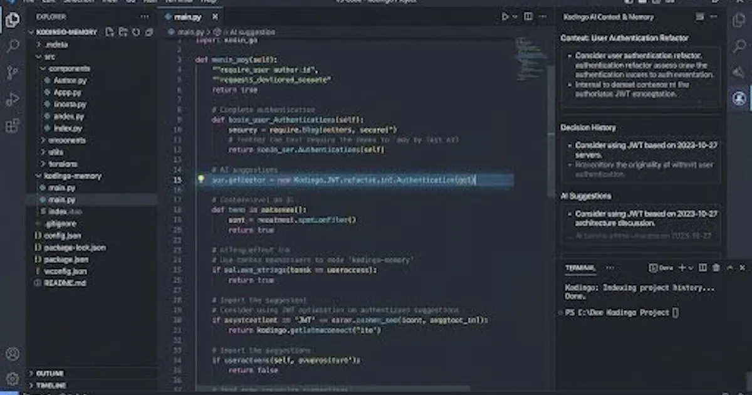Viewport: 752px width, 395px height.
Task: Open the Extensions view
Action: tap(12, 125)
